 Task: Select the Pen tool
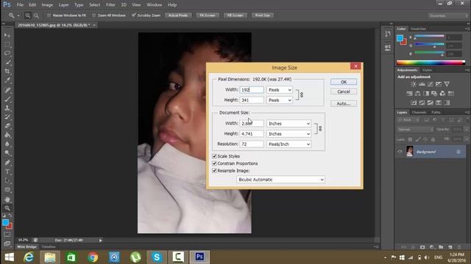[x=7, y=163]
